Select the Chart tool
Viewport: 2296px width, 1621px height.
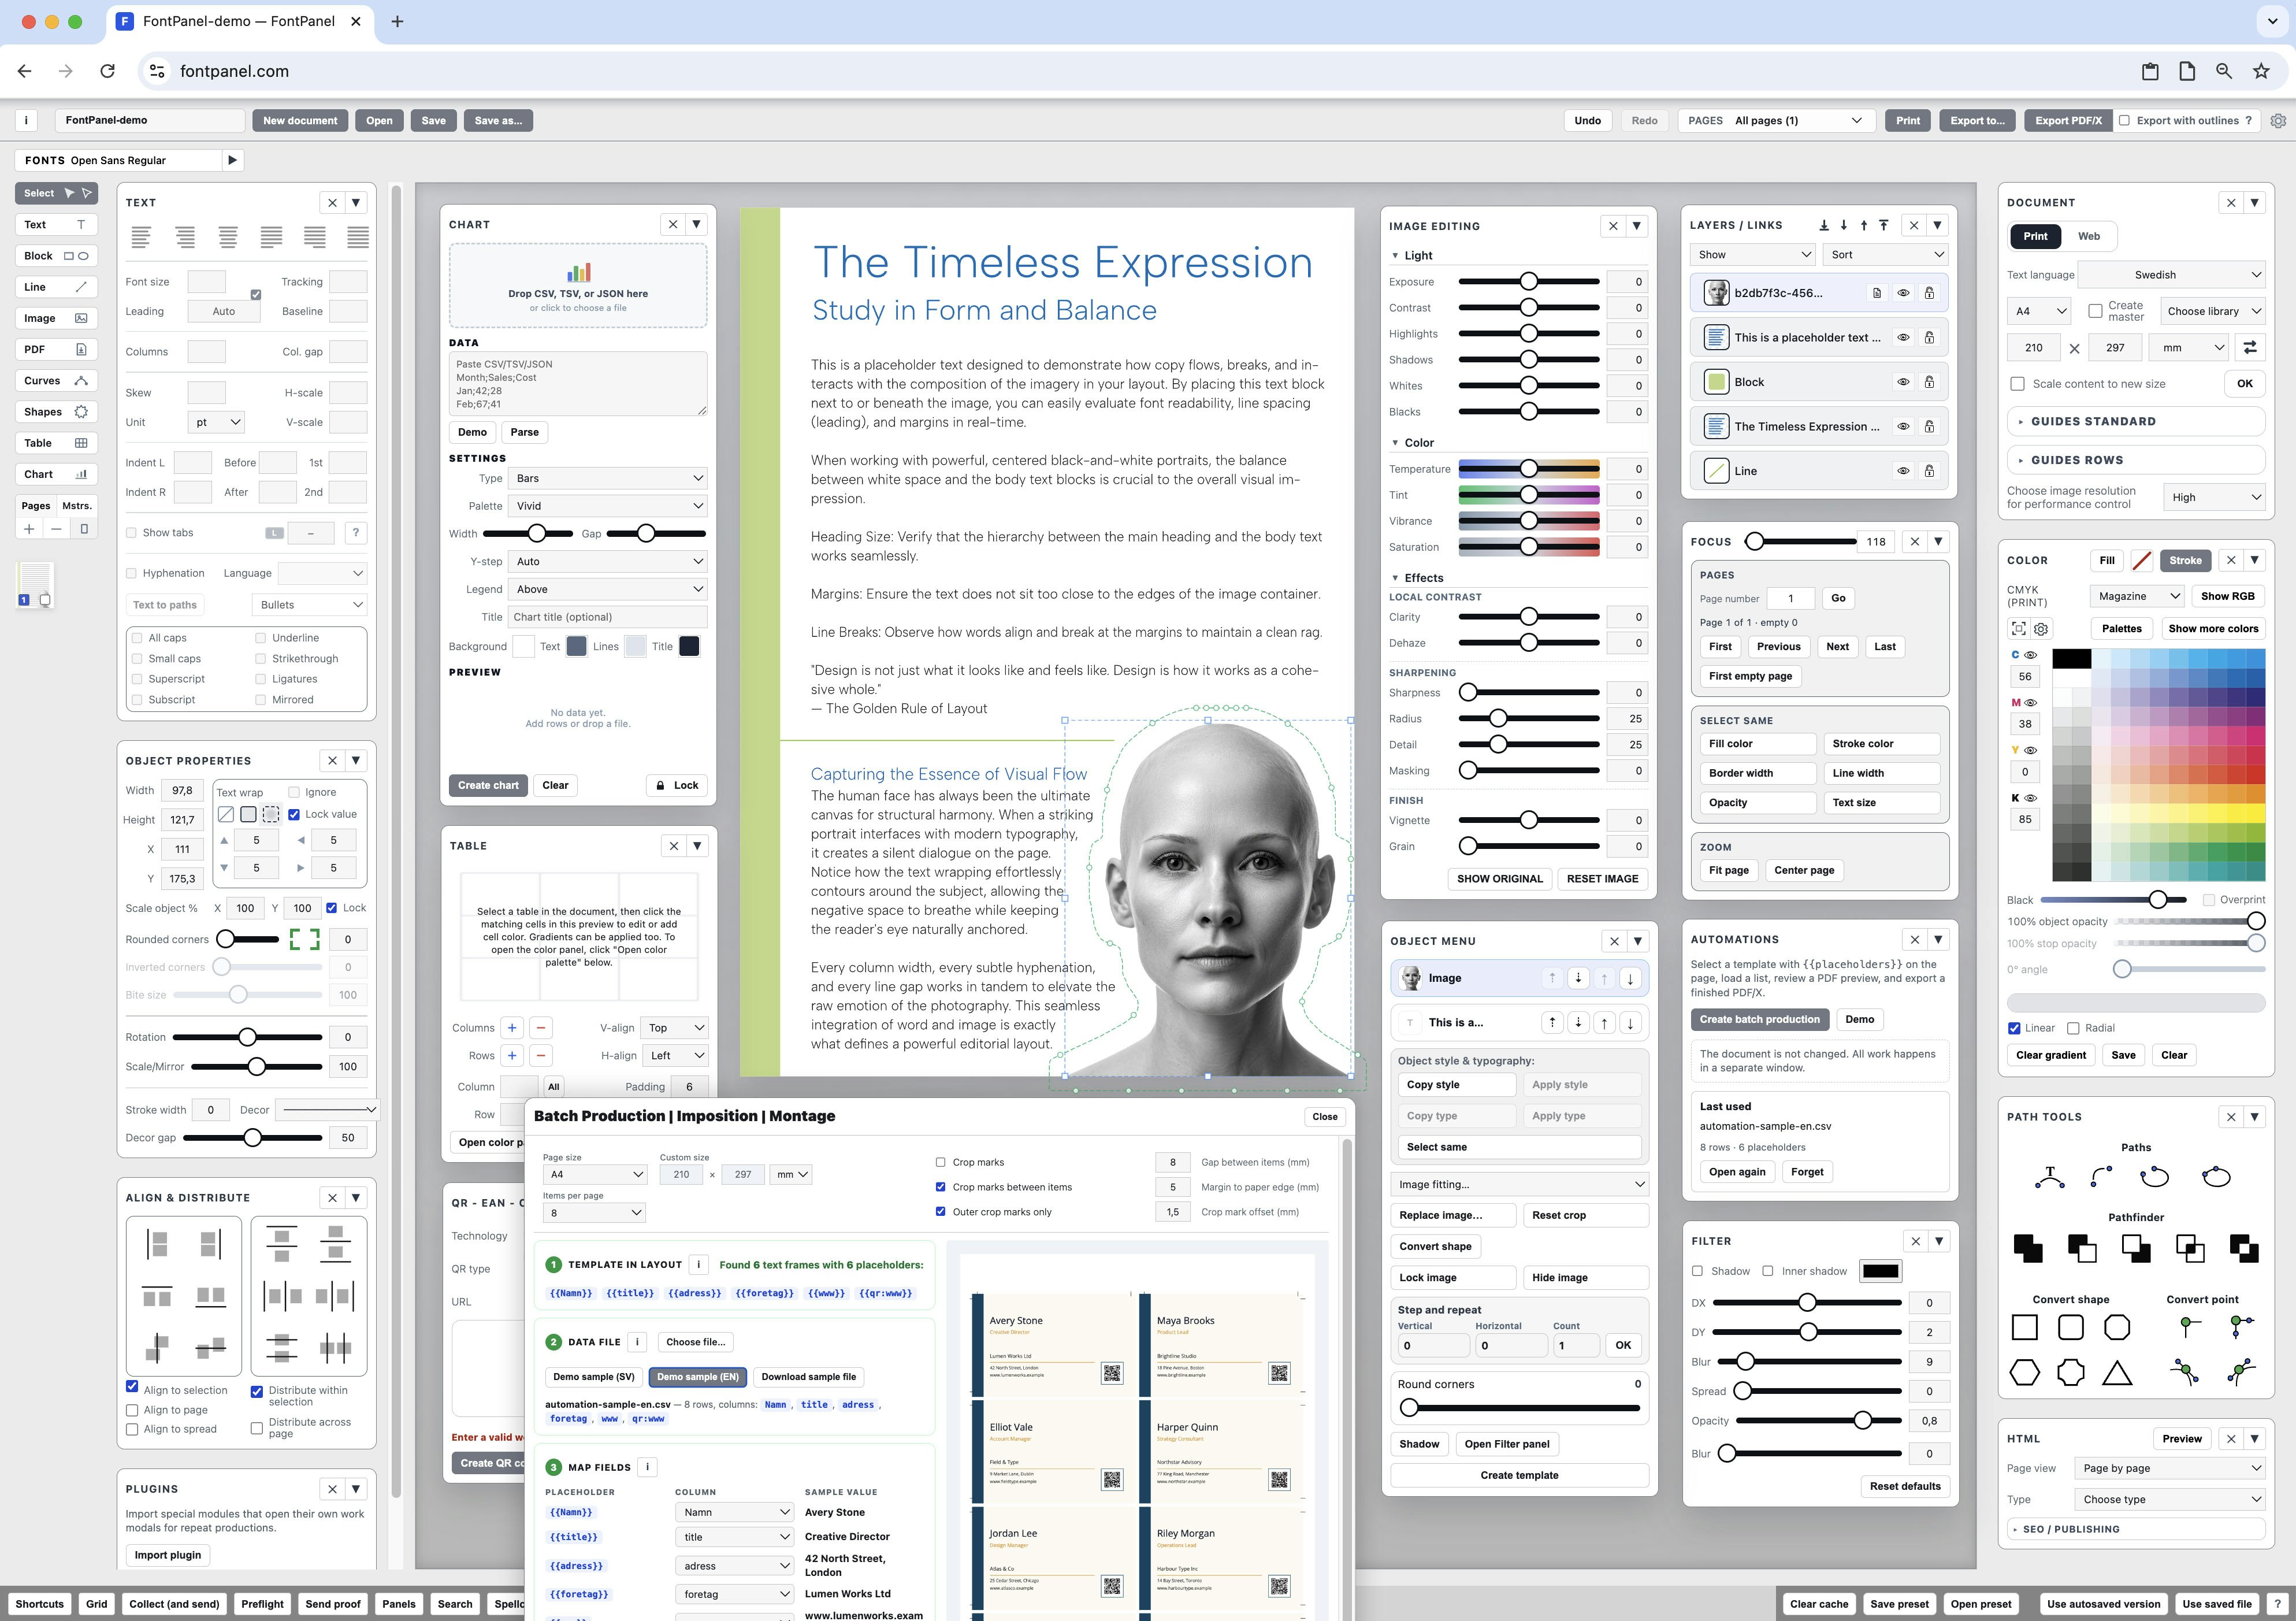click(56, 474)
